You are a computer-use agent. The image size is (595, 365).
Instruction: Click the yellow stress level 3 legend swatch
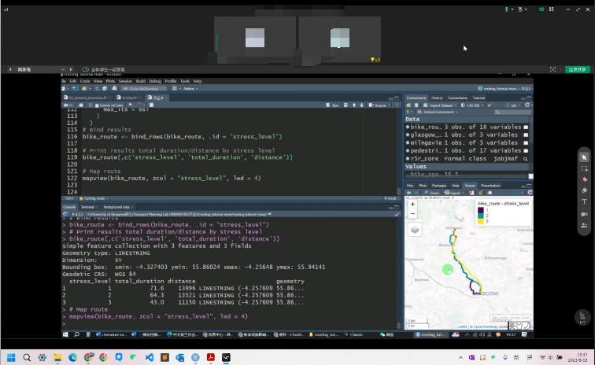pos(480,223)
